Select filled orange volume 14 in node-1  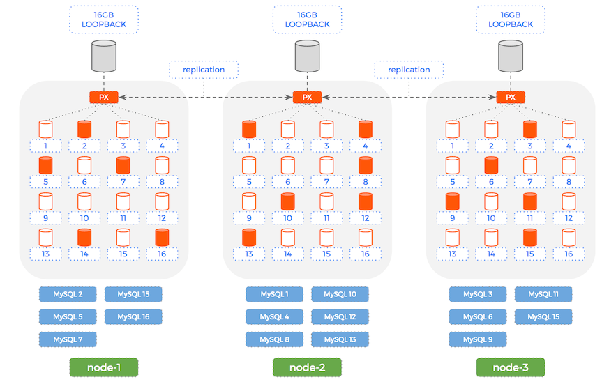point(84,238)
